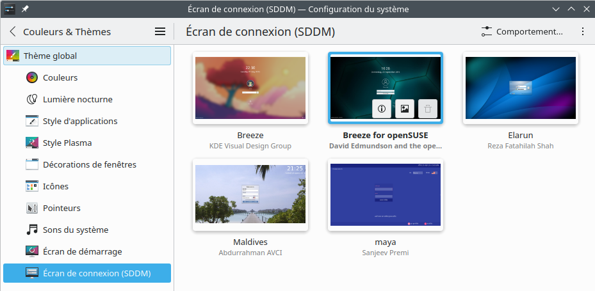The image size is (595, 291).
Task: Click the Breeze for openSUSE title text
Action: click(x=386, y=136)
